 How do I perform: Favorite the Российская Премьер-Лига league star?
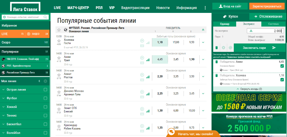tap(59, 30)
